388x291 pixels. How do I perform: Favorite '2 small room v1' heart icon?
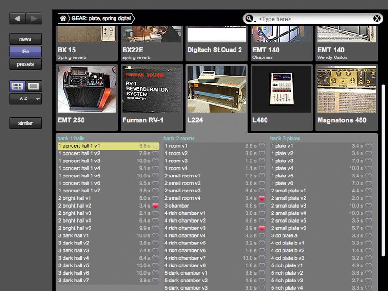(262, 176)
